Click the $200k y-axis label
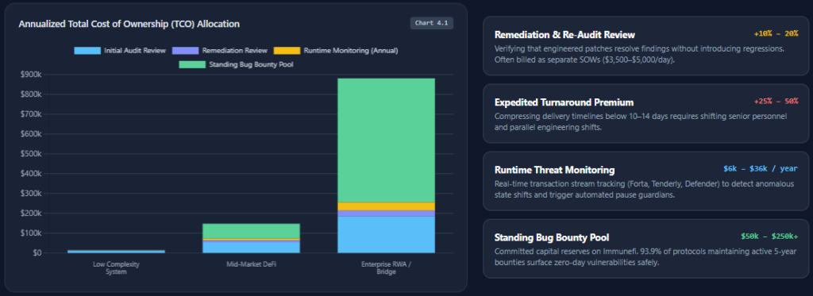 click(30, 213)
